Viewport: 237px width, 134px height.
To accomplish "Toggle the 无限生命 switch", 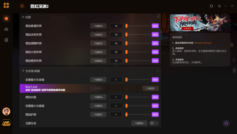I will pyautogui.click(x=154, y=123).
